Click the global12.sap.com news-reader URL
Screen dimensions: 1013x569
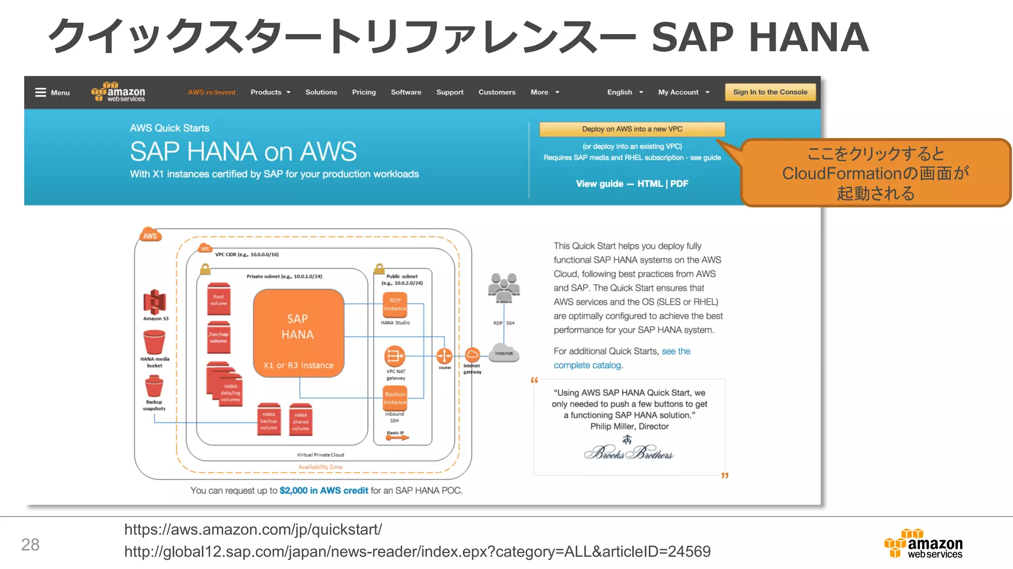[417, 552]
